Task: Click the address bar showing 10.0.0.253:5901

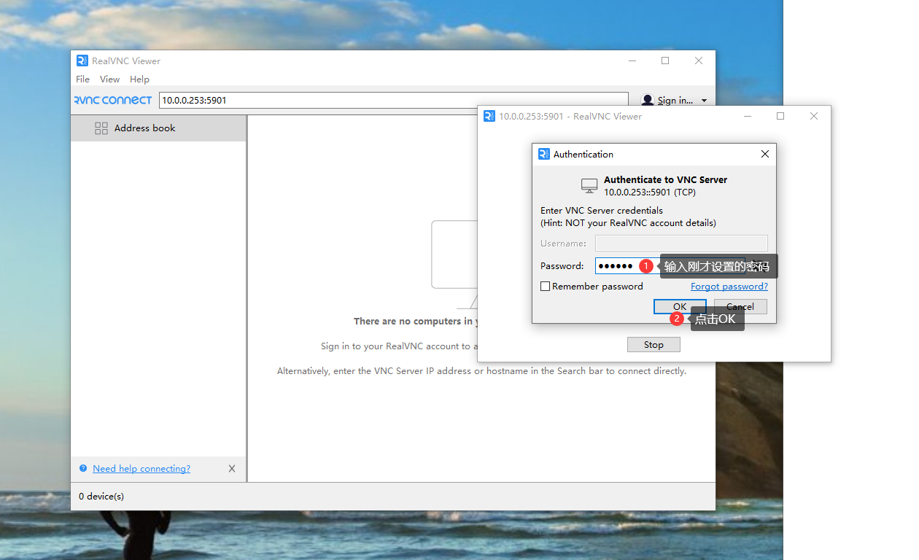Action: (393, 101)
